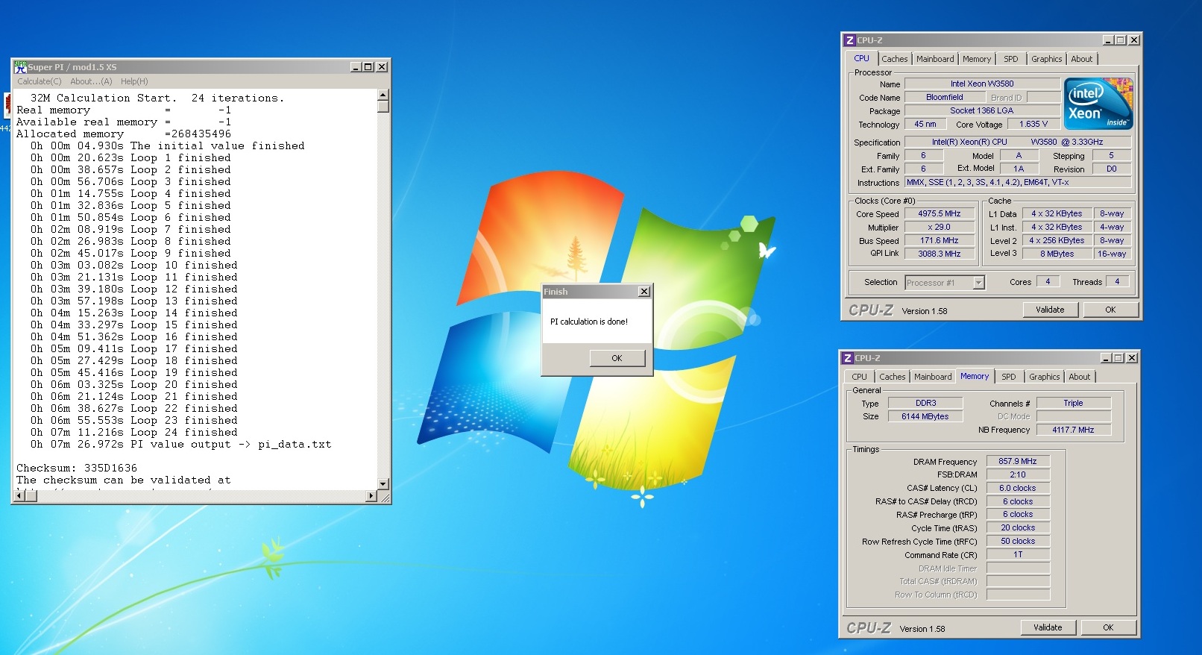Switch to Graphics tab in bottom CPU-Z window
Viewport: 1202px width, 655px height.
(1044, 377)
